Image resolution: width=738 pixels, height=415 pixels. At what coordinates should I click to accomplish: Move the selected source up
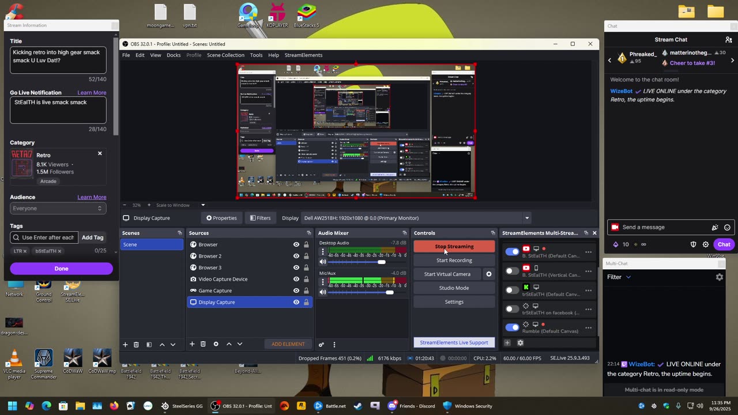coord(229,344)
